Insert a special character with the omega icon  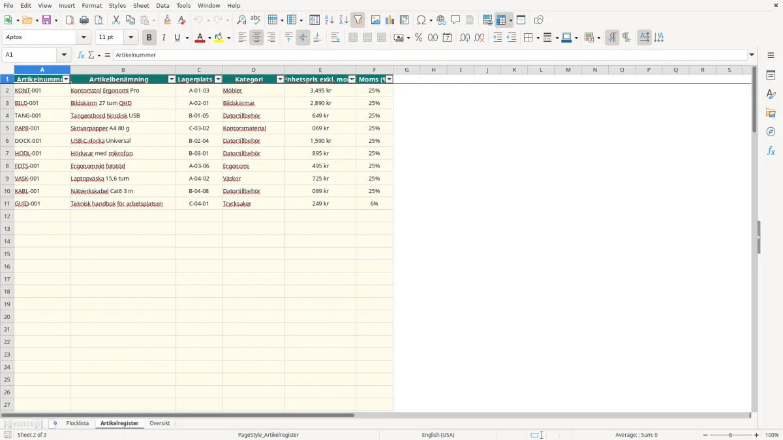[x=421, y=20]
